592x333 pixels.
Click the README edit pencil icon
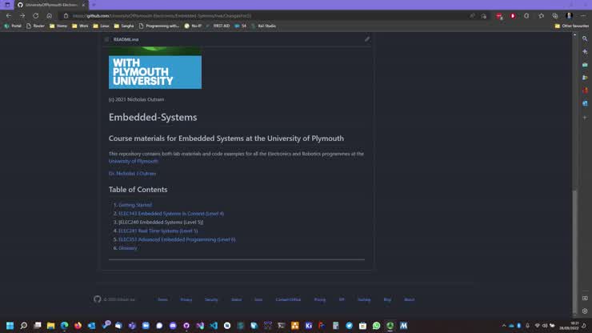click(367, 39)
